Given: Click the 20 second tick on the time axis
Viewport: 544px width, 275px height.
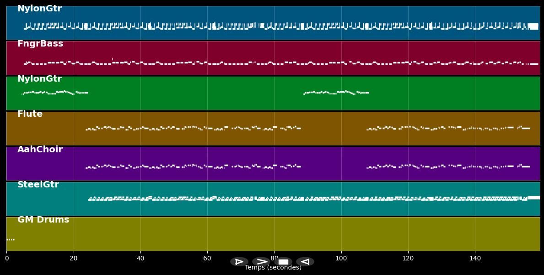Looking at the screenshot, I should (73, 258).
